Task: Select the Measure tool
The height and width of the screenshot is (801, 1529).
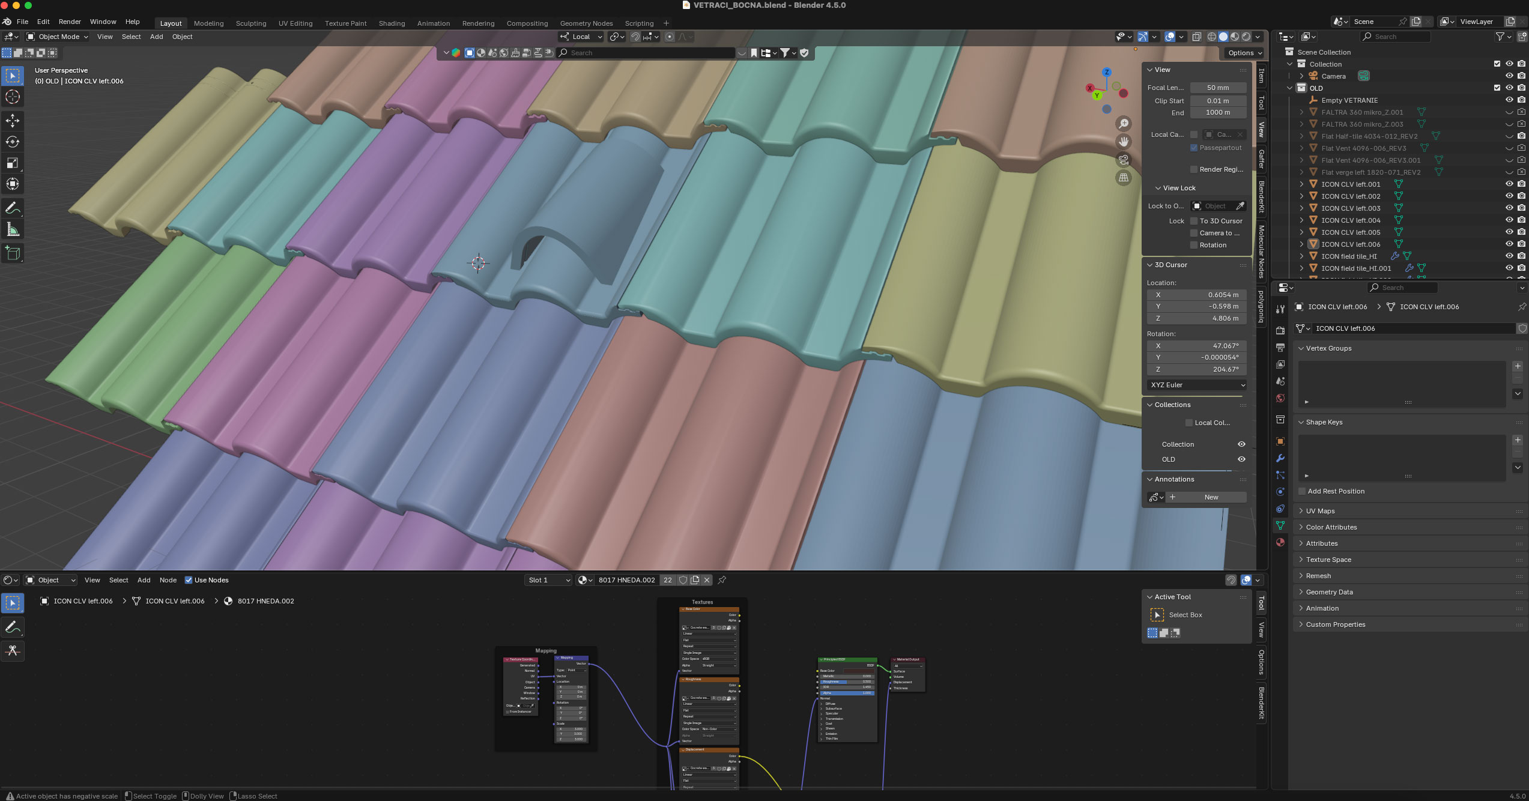Action: (x=13, y=229)
